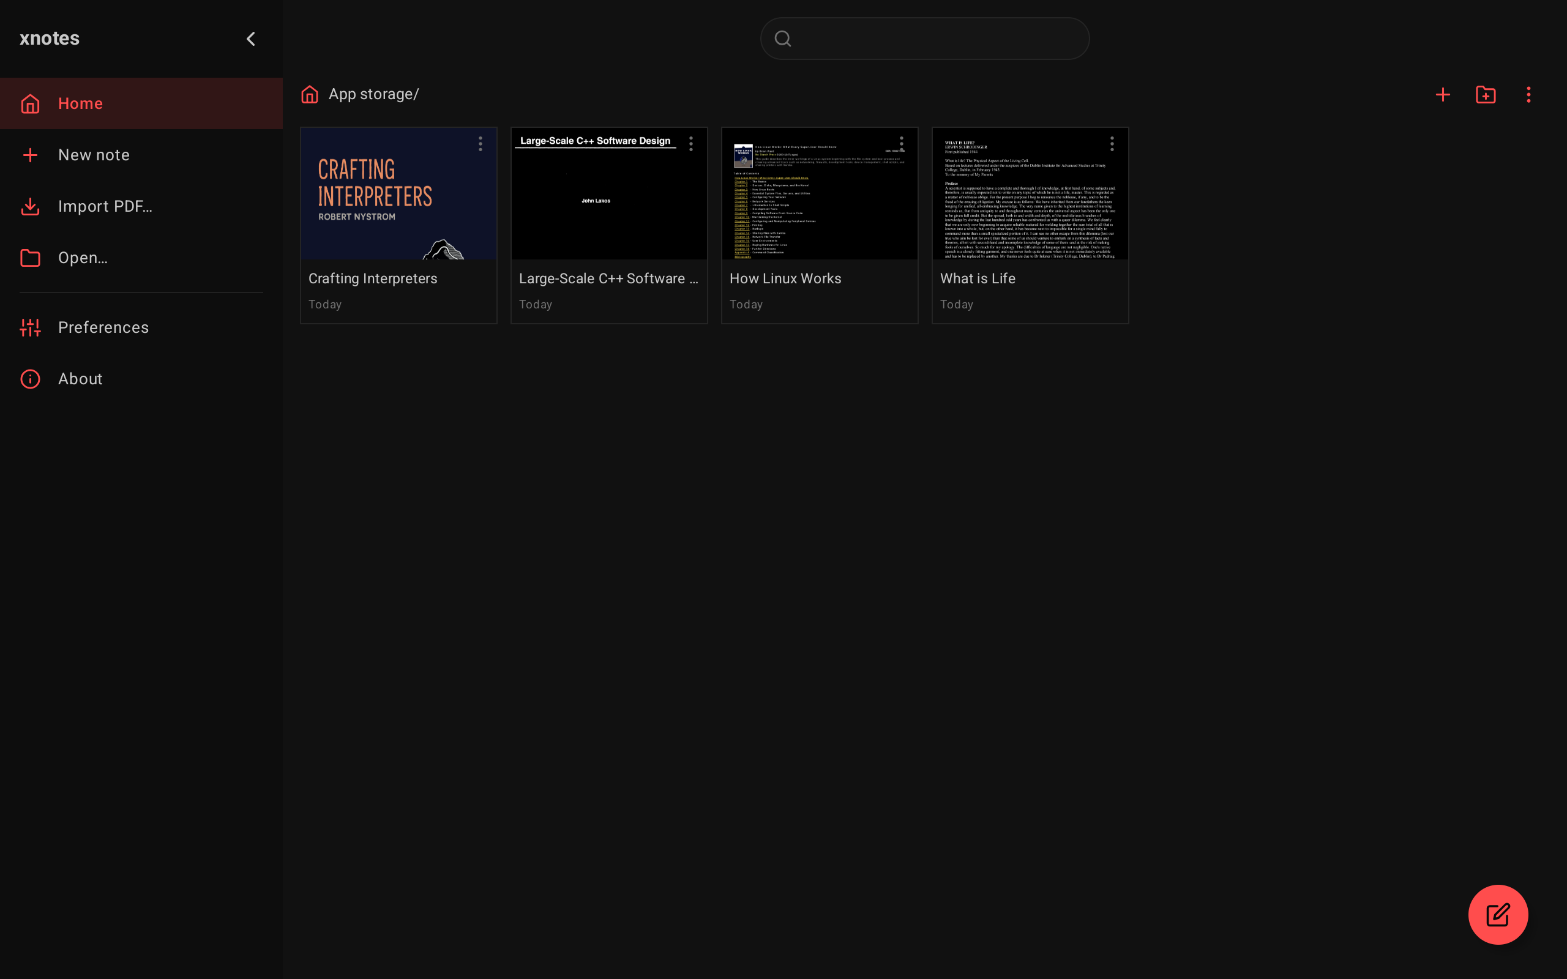Open options menu for Large-Scale C++ Software
Viewport: 1567px width, 979px height.
[691, 144]
